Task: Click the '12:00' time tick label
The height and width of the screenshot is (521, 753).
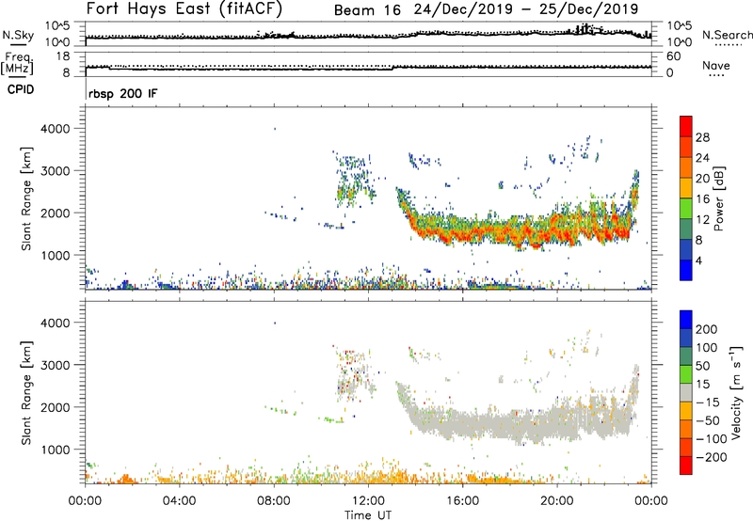Action: 368,501
